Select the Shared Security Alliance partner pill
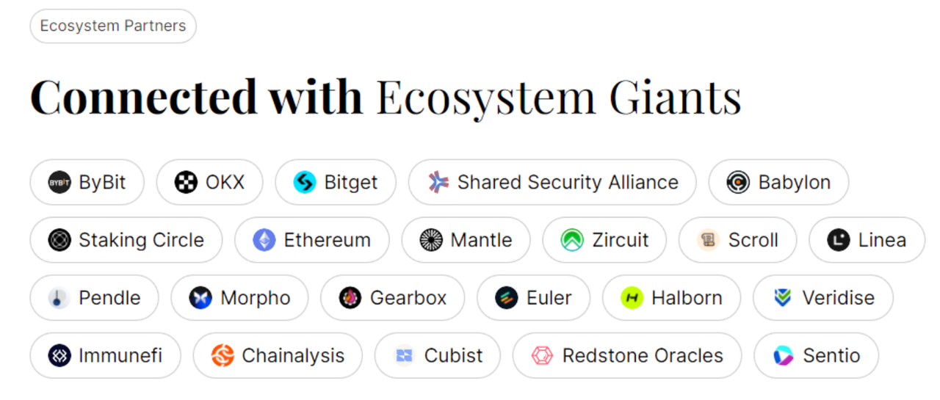The width and height of the screenshot is (940, 400). pyautogui.click(x=552, y=182)
